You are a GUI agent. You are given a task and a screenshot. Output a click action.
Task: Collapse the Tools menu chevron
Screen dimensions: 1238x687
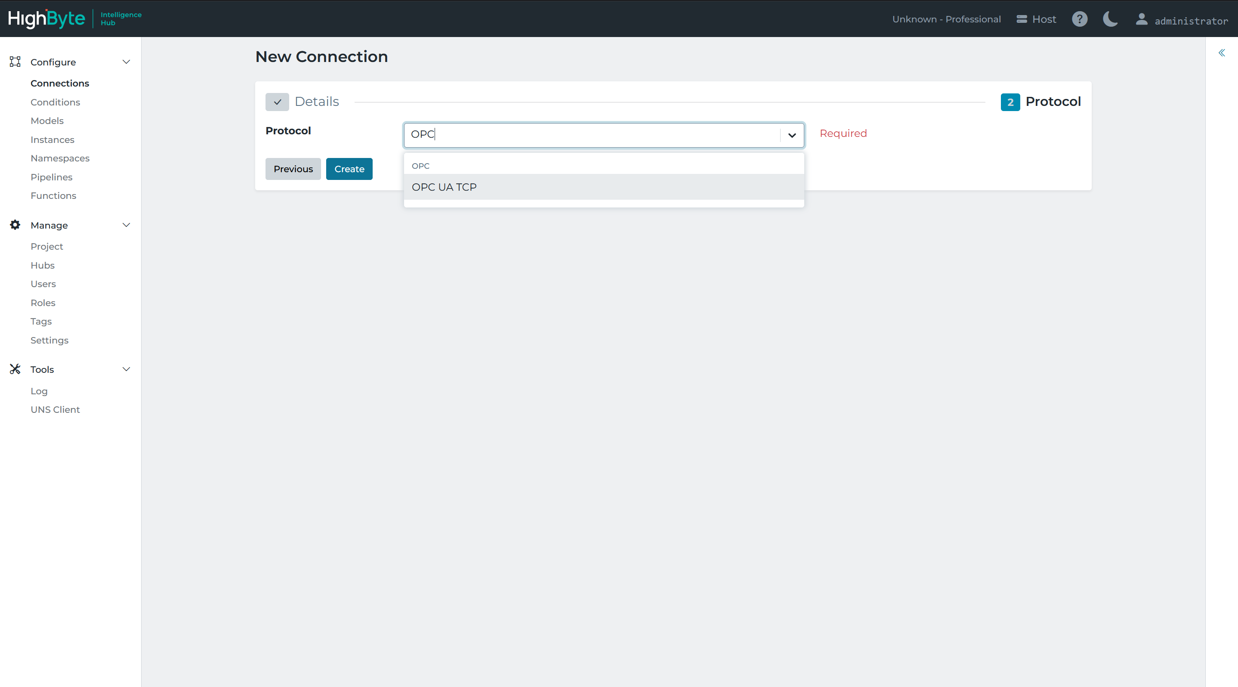127,369
